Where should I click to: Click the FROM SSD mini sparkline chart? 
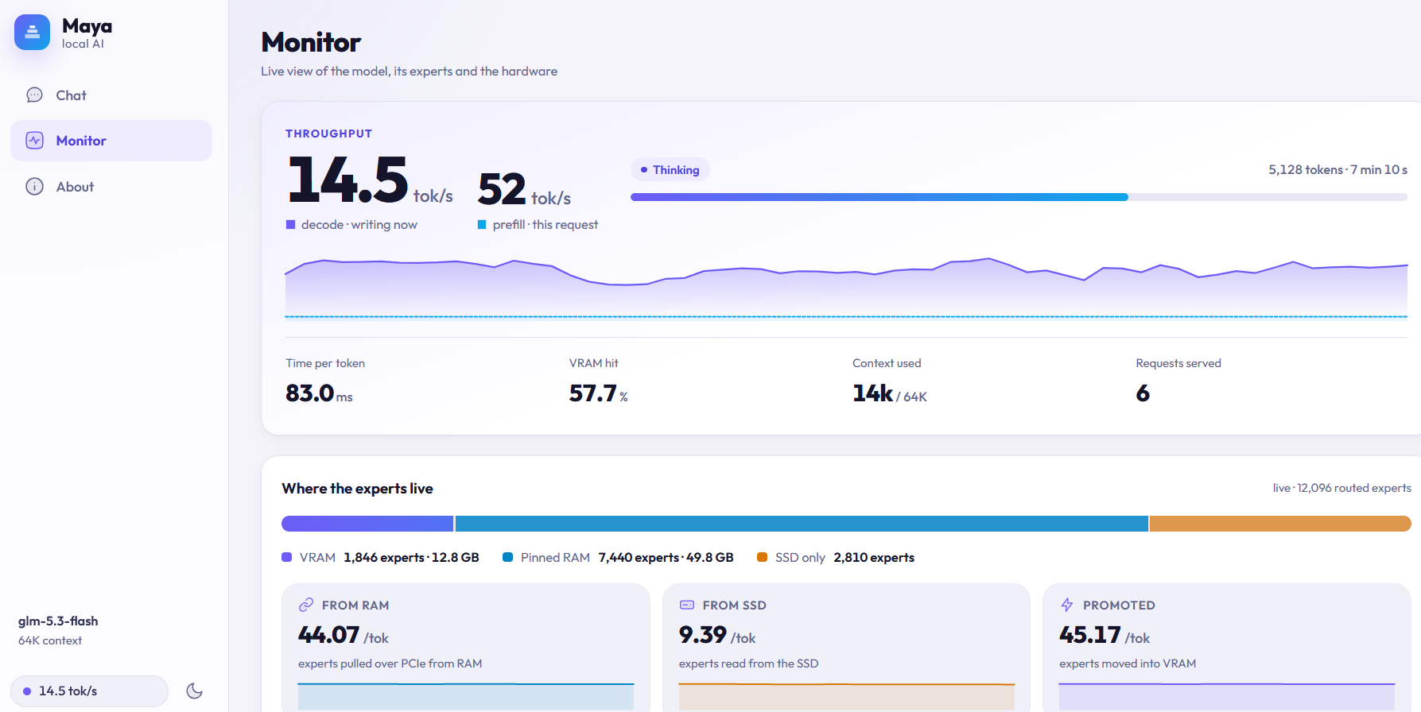(x=847, y=696)
